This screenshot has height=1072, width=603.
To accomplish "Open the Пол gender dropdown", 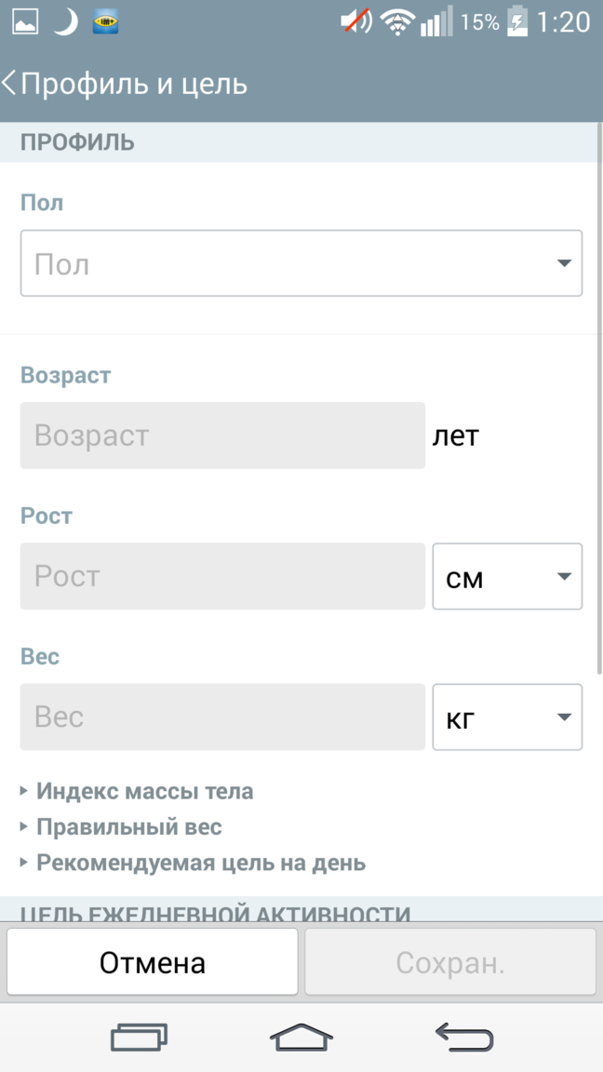I will tap(301, 263).
